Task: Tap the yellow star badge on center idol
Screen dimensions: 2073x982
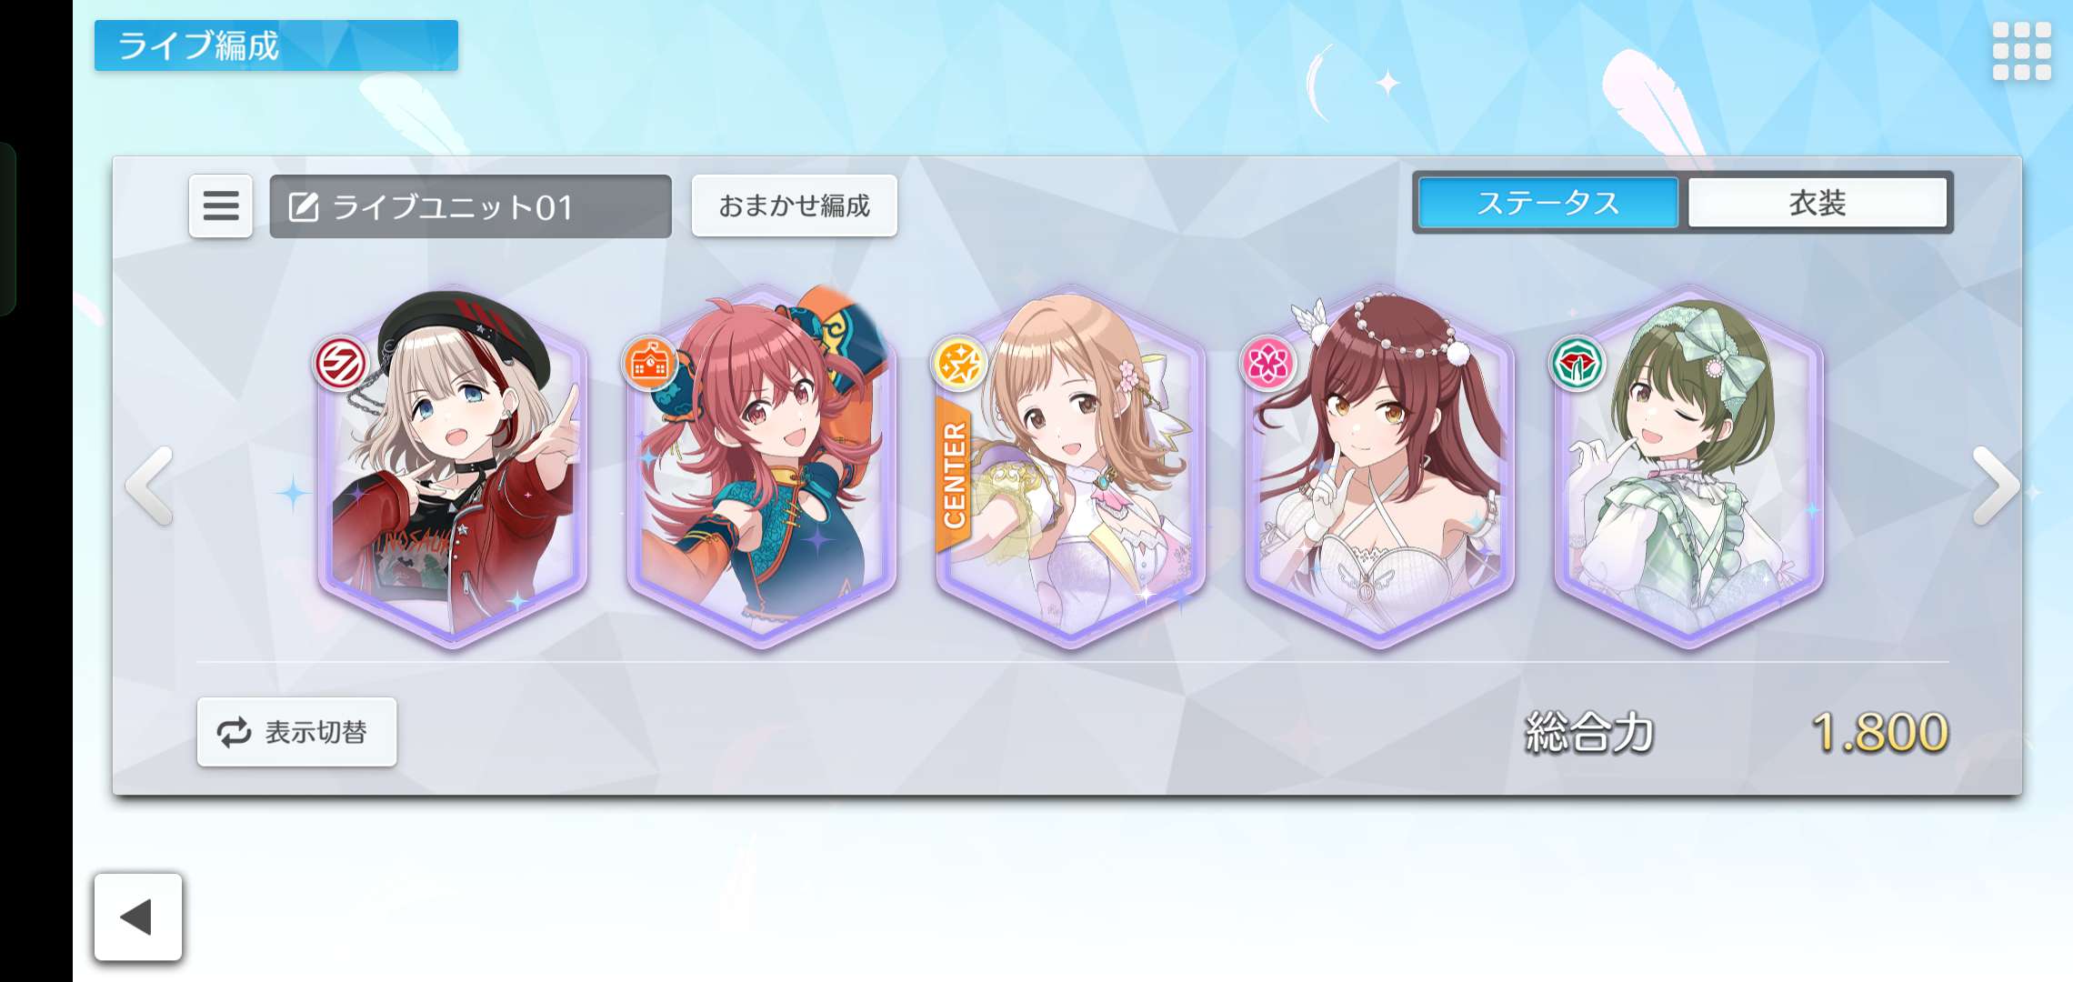Action: point(958,363)
